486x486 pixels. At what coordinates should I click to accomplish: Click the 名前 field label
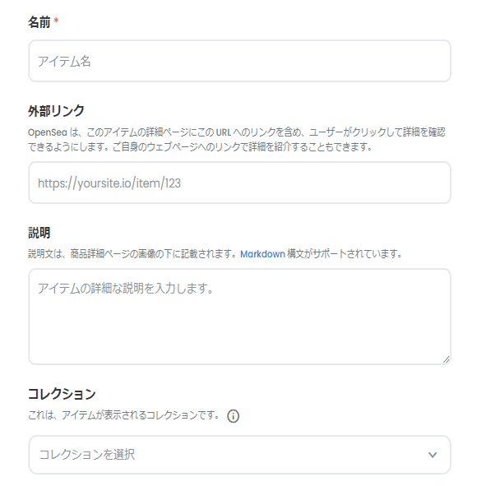pos(39,22)
